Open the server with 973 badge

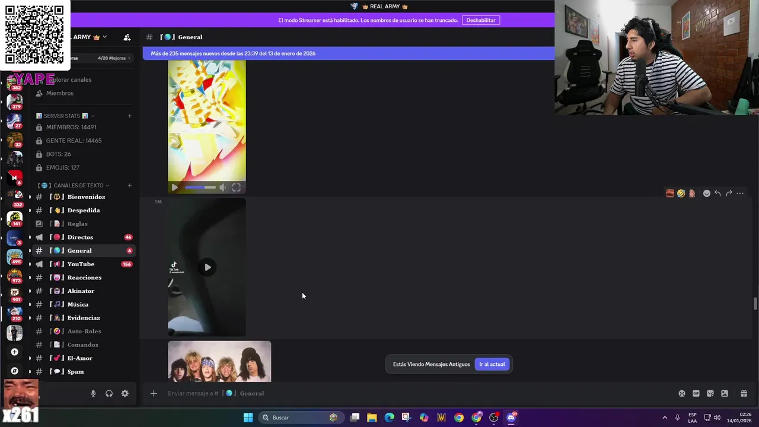(14, 275)
